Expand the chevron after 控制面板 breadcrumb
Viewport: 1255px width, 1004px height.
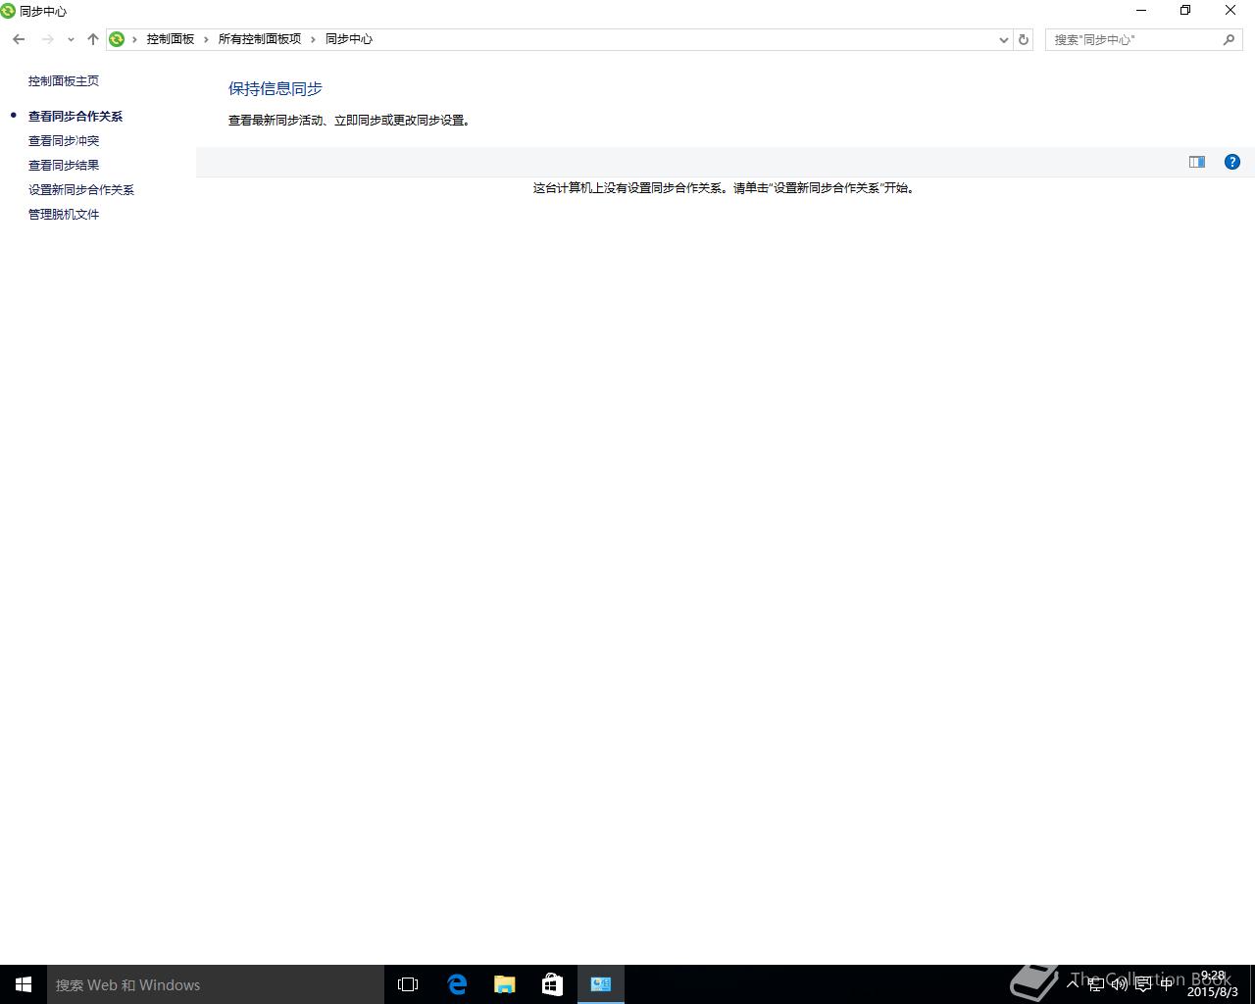(x=206, y=39)
